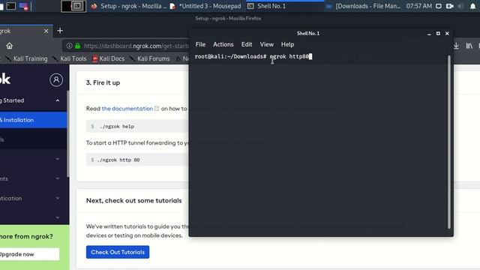Open the Kali Training bookmark
The height and width of the screenshot is (270, 480).
coord(27,58)
